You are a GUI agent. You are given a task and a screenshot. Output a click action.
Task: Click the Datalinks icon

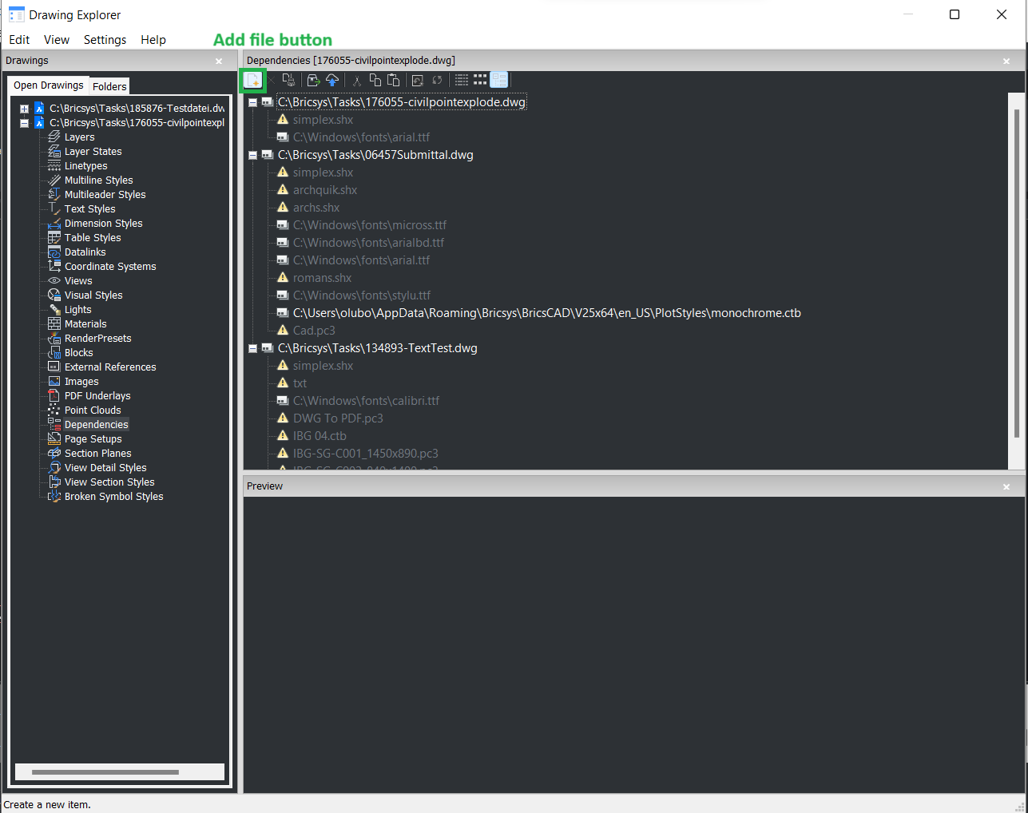[54, 252]
